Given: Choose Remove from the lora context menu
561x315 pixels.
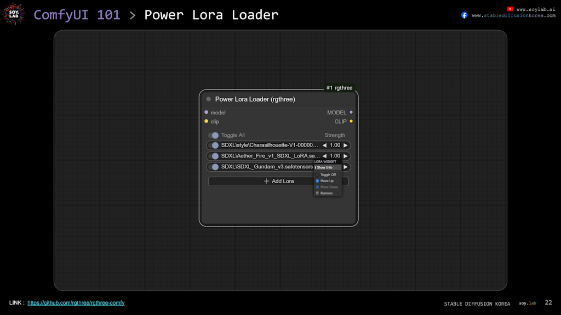Looking at the screenshot, I should (x=327, y=193).
